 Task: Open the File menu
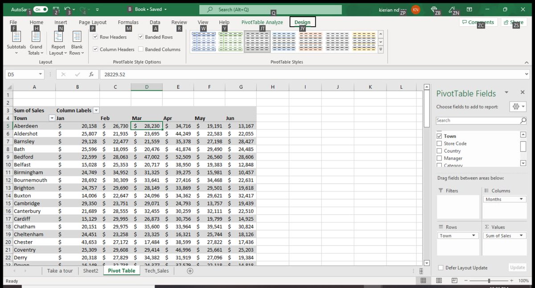point(13,22)
